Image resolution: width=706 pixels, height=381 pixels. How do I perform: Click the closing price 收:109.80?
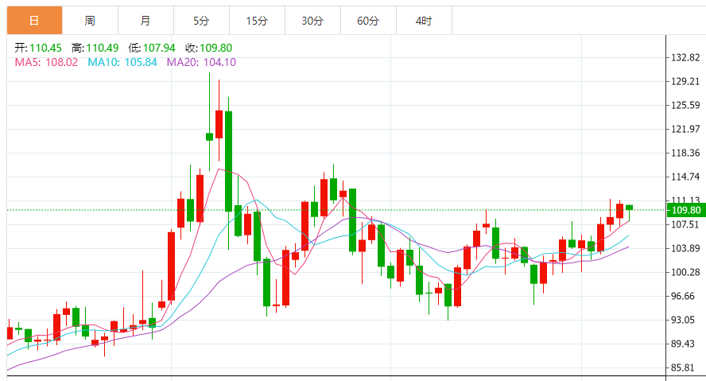(x=208, y=48)
